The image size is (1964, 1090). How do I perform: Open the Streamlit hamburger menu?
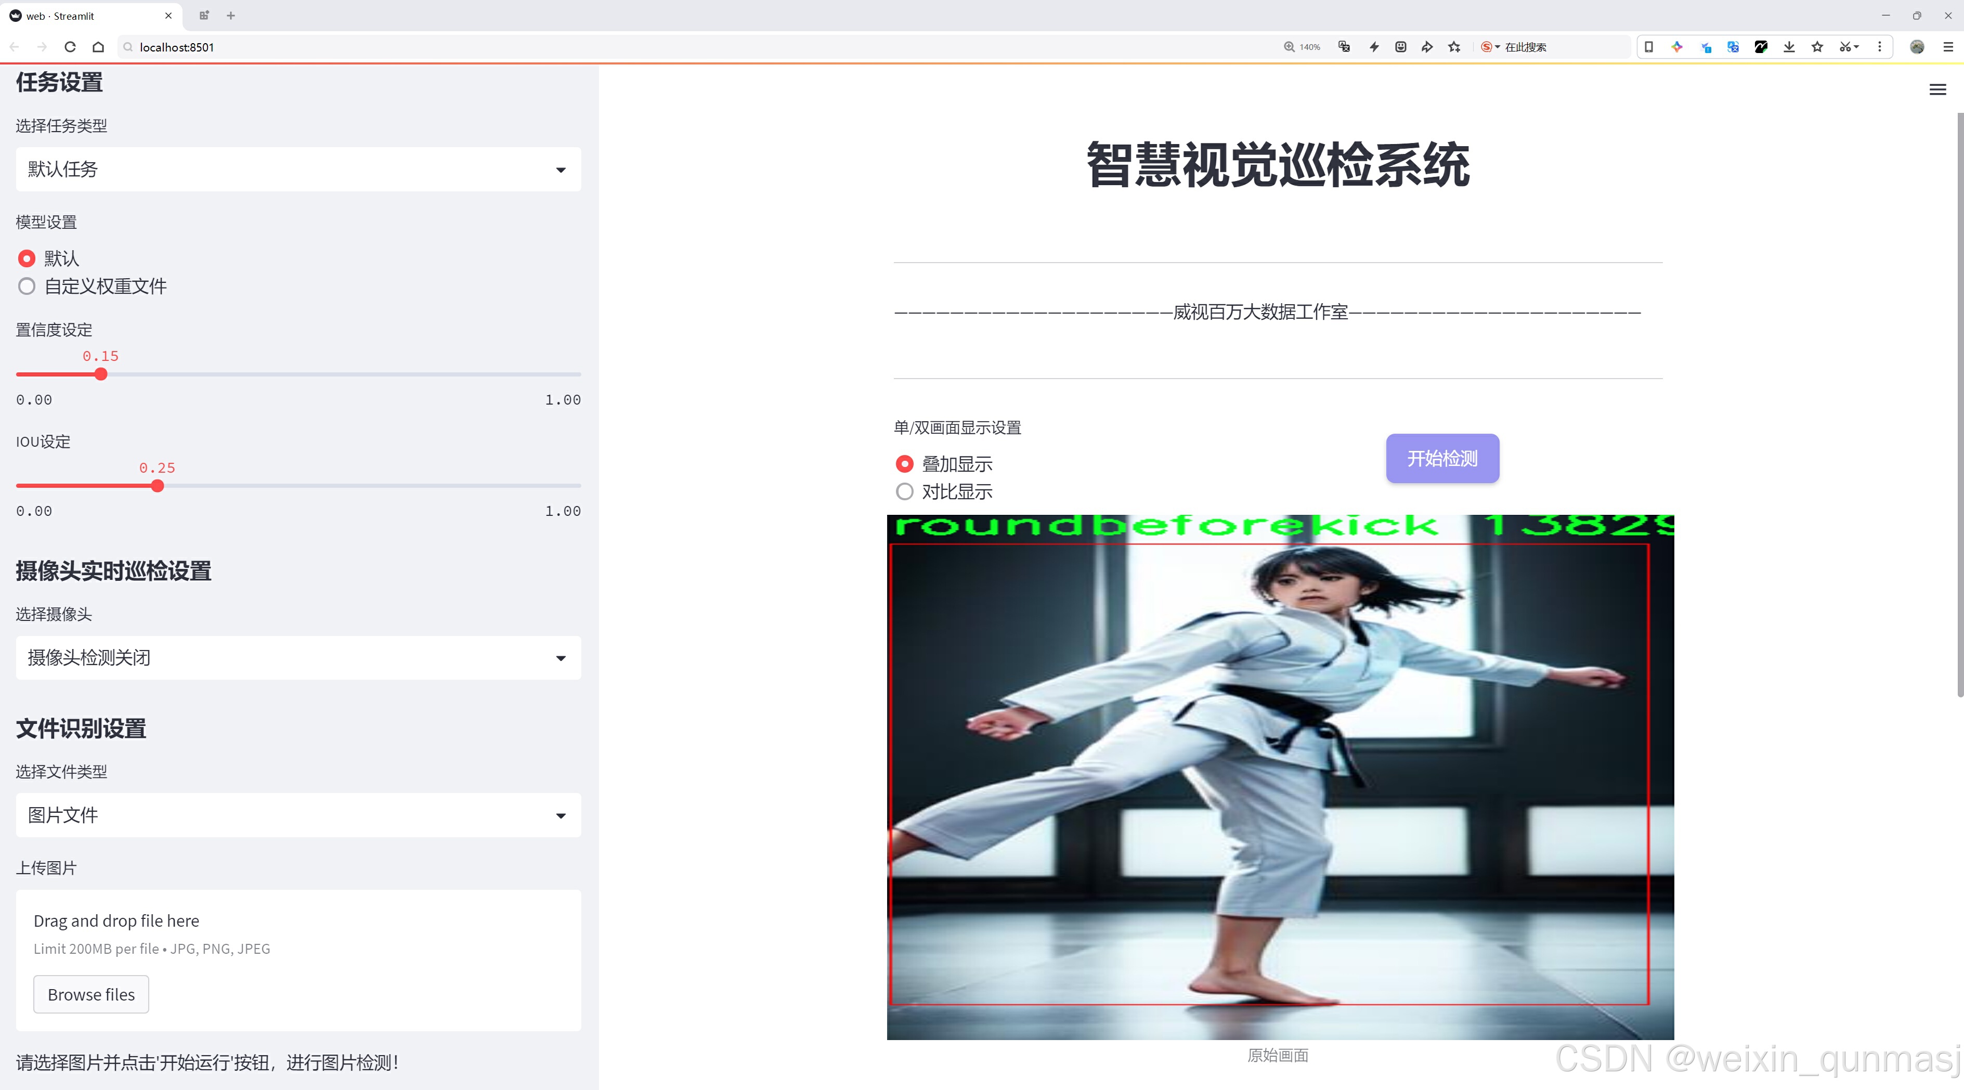[x=1937, y=90]
